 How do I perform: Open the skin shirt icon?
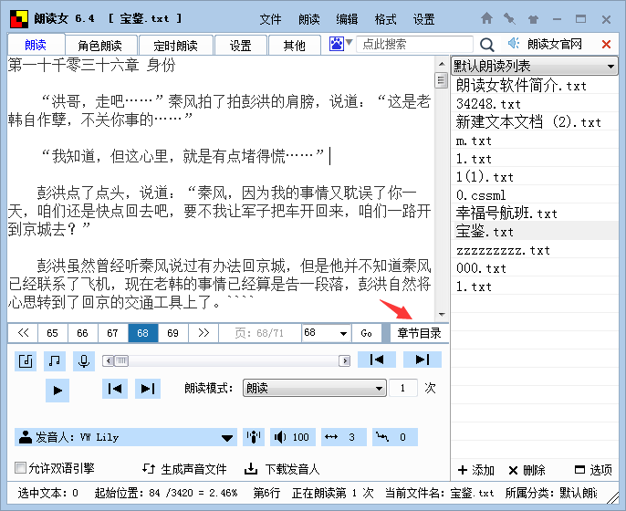tap(533, 19)
